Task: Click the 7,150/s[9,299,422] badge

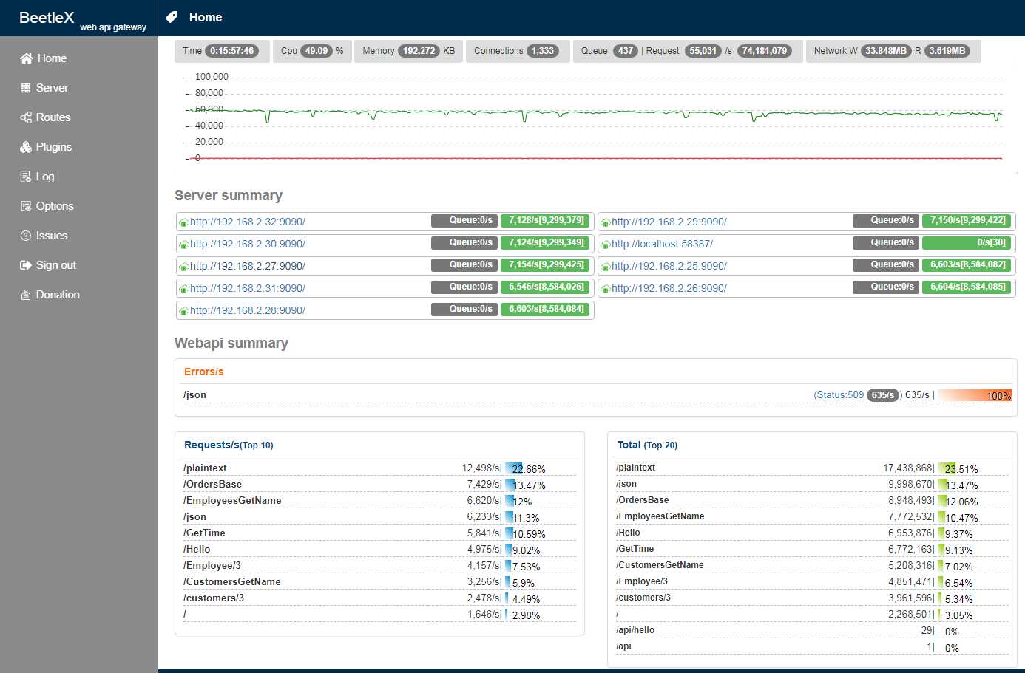Action: tap(967, 221)
